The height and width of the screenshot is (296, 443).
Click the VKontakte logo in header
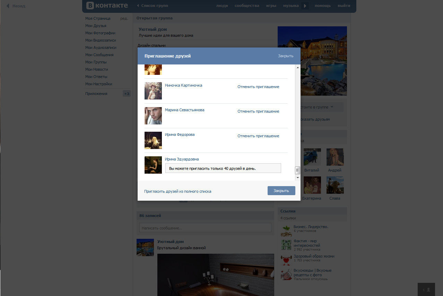[107, 6]
